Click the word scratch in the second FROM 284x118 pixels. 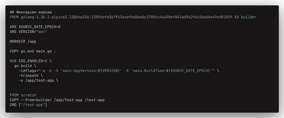coord(29,95)
